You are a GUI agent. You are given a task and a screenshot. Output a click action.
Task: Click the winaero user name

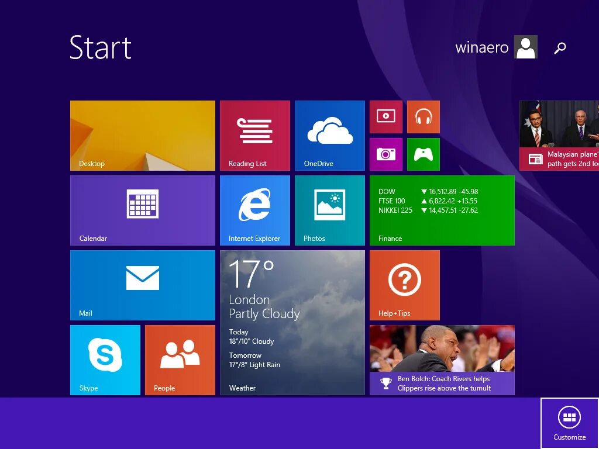click(x=482, y=47)
